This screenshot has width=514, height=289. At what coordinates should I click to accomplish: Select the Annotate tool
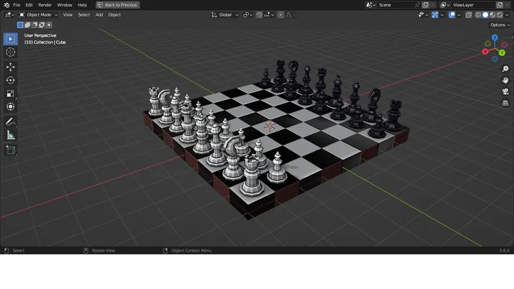(10, 122)
